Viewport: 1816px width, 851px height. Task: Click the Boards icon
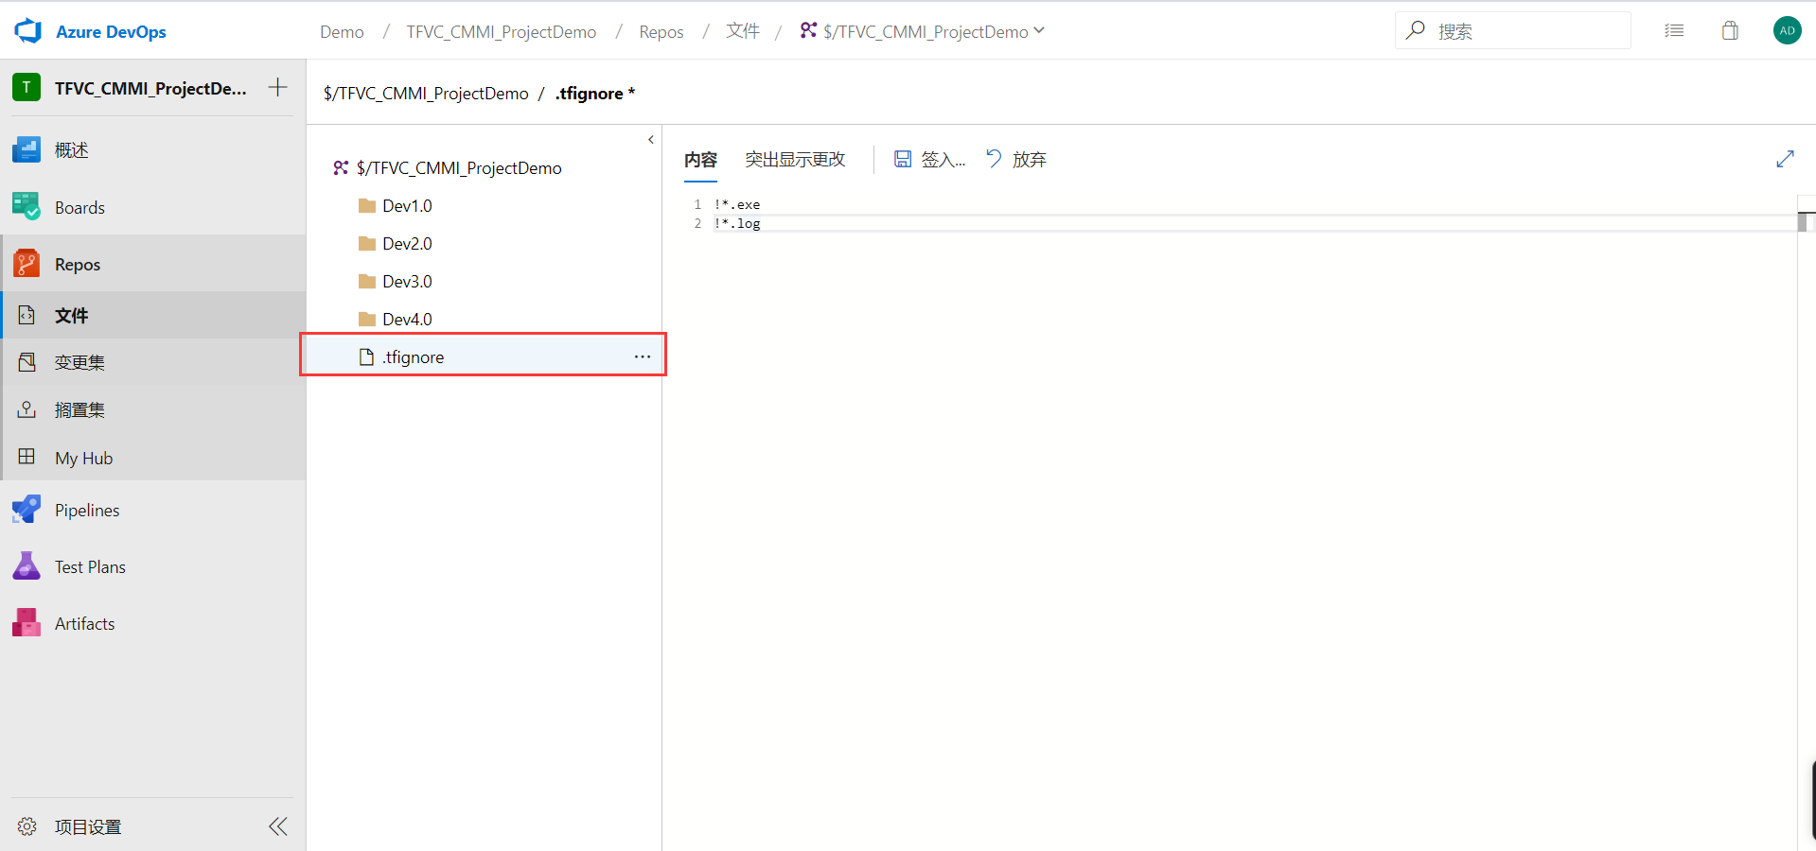click(26, 207)
